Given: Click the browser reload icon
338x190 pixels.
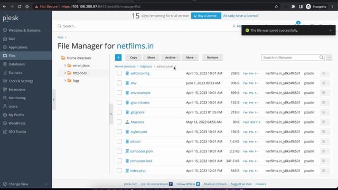Looking at the screenshot, I should click(x=20, y=6).
